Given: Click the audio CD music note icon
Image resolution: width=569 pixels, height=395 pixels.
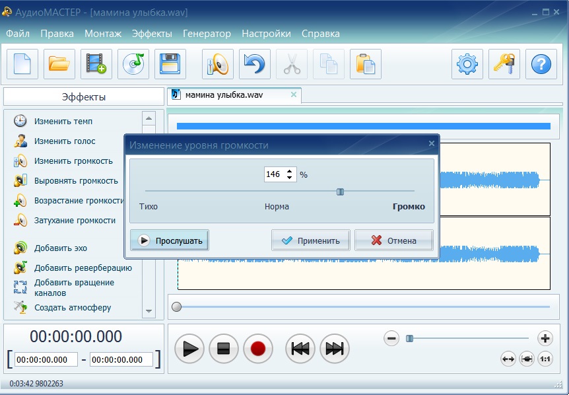Looking at the screenshot, I should [x=133, y=65].
